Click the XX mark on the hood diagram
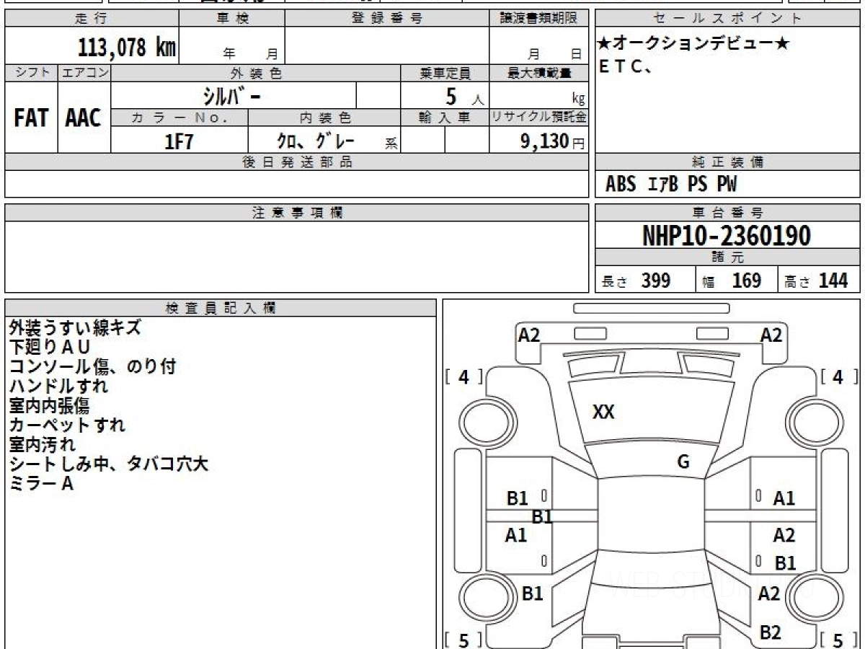 (x=603, y=412)
